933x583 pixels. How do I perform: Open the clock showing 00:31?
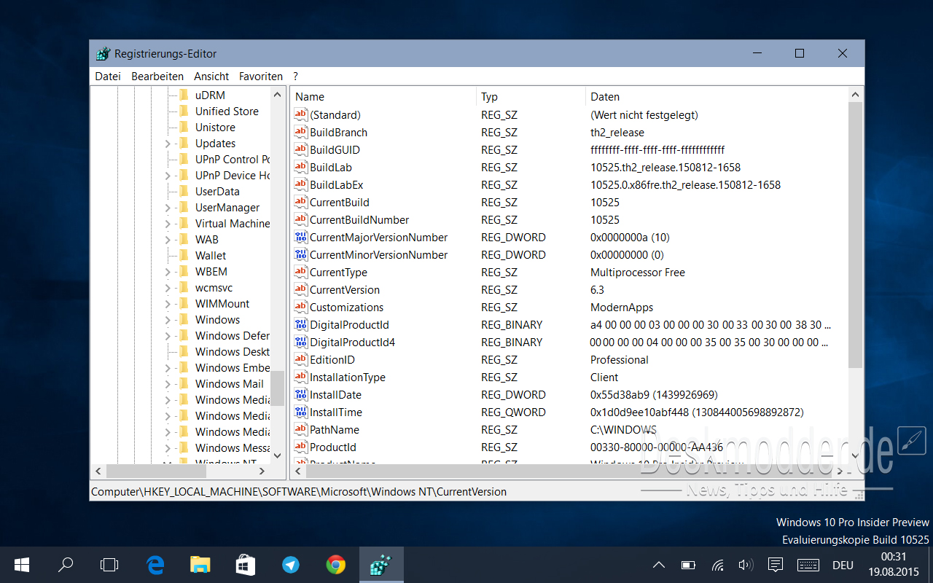click(893, 565)
